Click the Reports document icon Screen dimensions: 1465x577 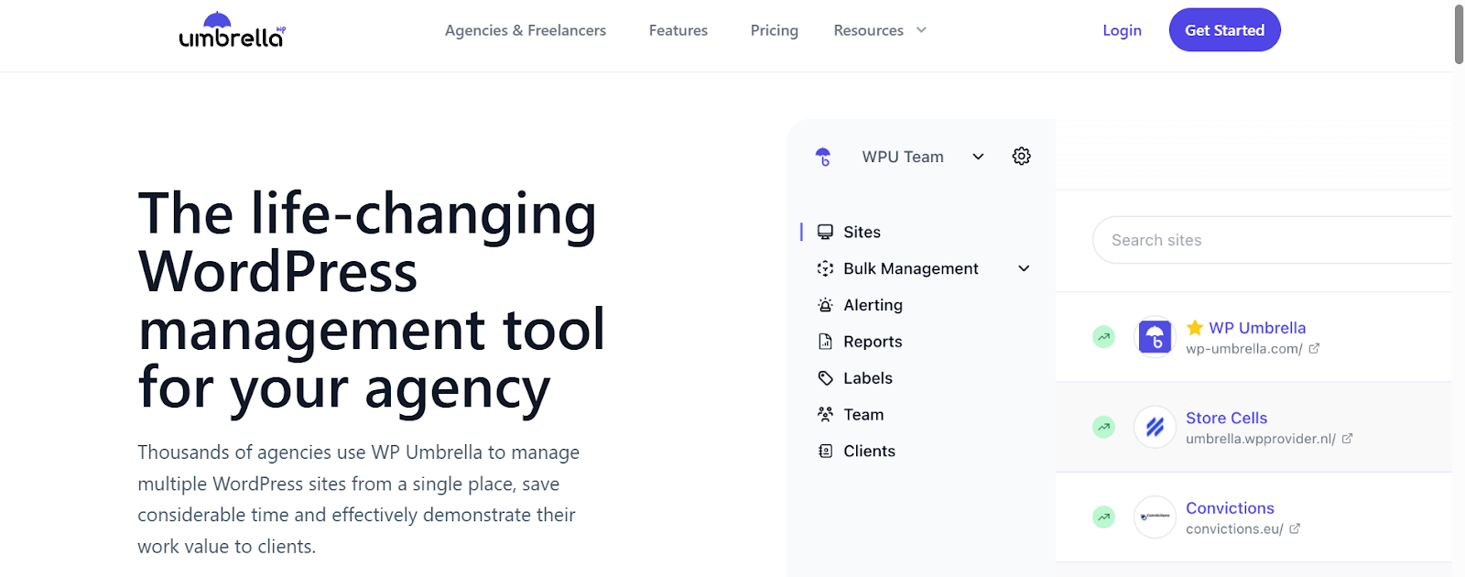click(825, 342)
